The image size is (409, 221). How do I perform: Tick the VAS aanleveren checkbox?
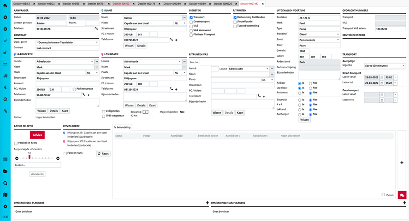tap(191, 31)
